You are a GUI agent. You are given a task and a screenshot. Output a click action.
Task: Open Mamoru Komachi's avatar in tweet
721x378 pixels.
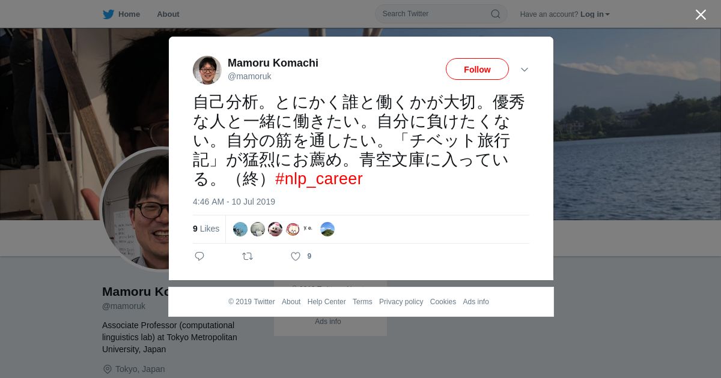coord(207,70)
